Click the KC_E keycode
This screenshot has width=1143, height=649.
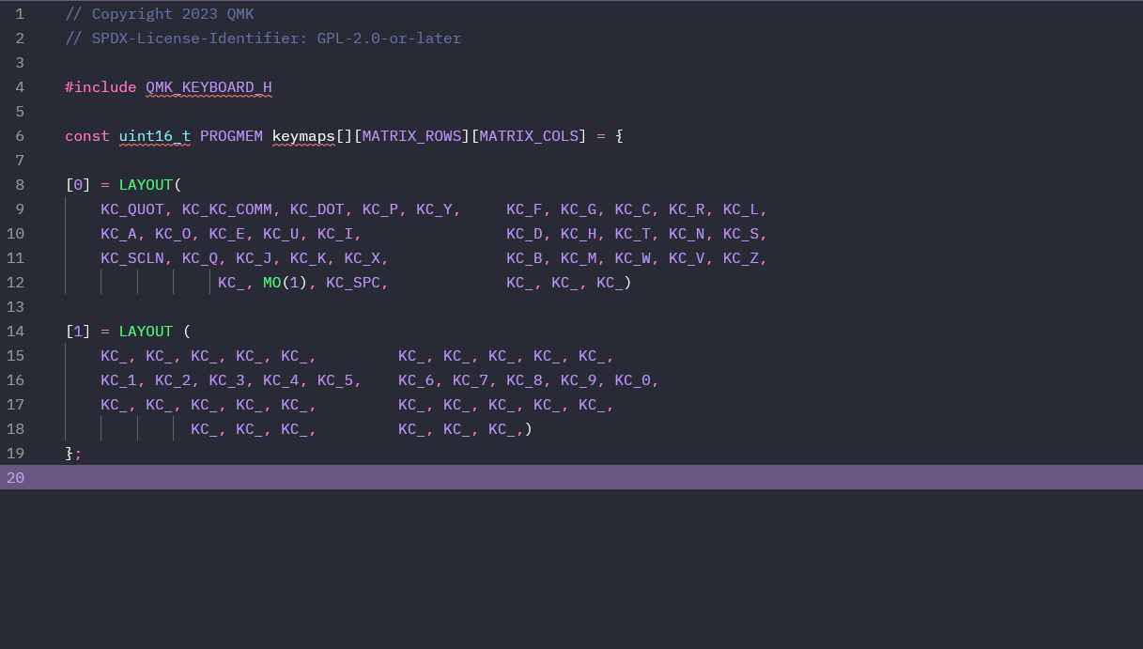click(226, 234)
